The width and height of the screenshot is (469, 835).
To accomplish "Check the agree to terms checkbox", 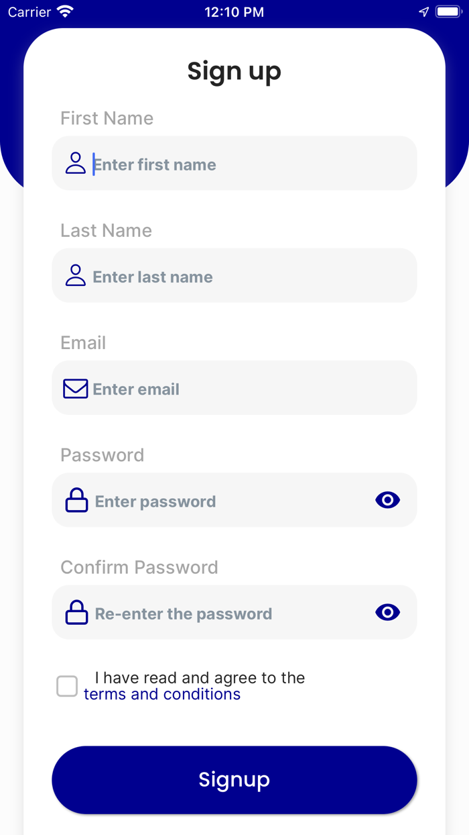I will (67, 686).
